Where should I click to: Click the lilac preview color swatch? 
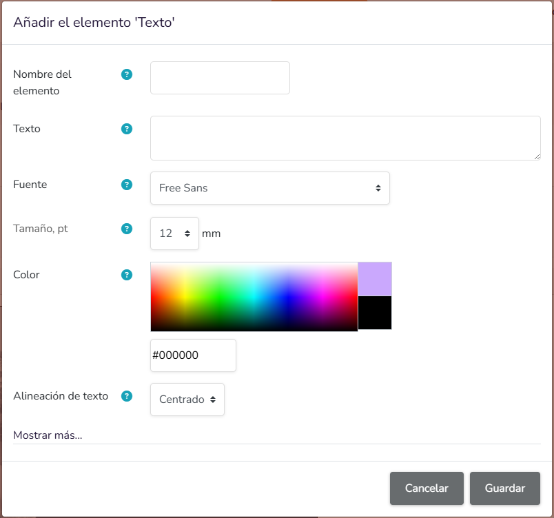pos(375,278)
